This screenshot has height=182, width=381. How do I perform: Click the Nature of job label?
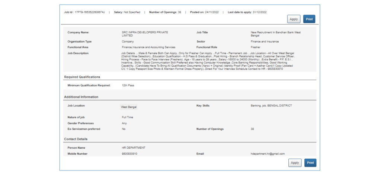click(x=77, y=118)
